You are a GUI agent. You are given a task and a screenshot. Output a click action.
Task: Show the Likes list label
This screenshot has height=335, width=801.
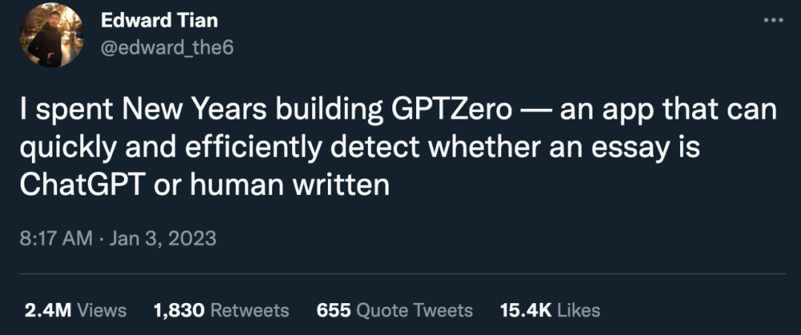[578, 310]
